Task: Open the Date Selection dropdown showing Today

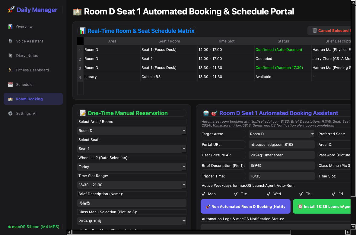Action: (x=132, y=167)
